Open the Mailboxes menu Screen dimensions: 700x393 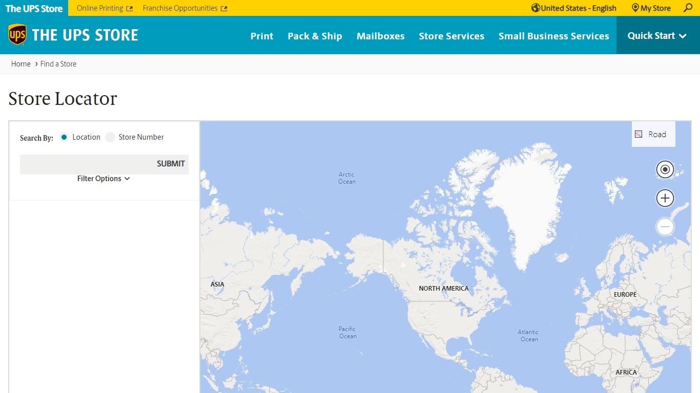381,36
